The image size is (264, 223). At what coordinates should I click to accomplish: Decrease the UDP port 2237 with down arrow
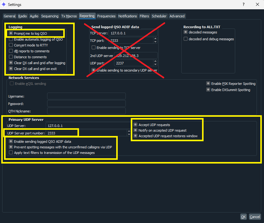tap(155, 65)
